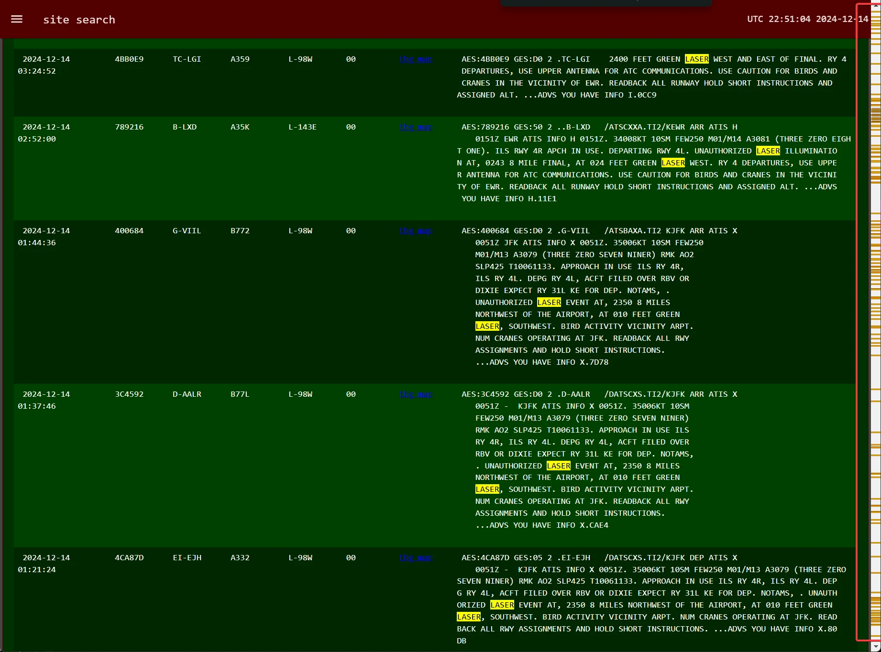Click 'AES:400684 GES:D0' message header
This screenshot has width=881, height=652.
pyautogui.click(x=502, y=231)
